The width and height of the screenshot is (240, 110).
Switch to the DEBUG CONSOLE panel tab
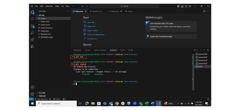(100, 50)
